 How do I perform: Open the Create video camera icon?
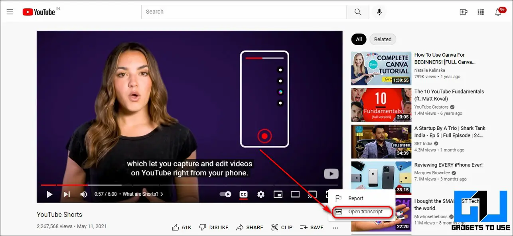coord(464,12)
